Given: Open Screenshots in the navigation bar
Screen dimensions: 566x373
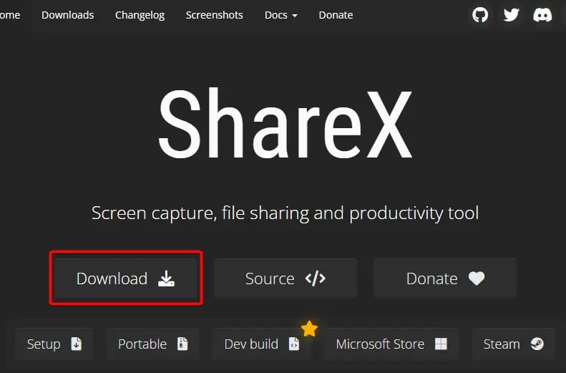Looking at the screenshot, I should pyautogui.click(x=214, y=15).
